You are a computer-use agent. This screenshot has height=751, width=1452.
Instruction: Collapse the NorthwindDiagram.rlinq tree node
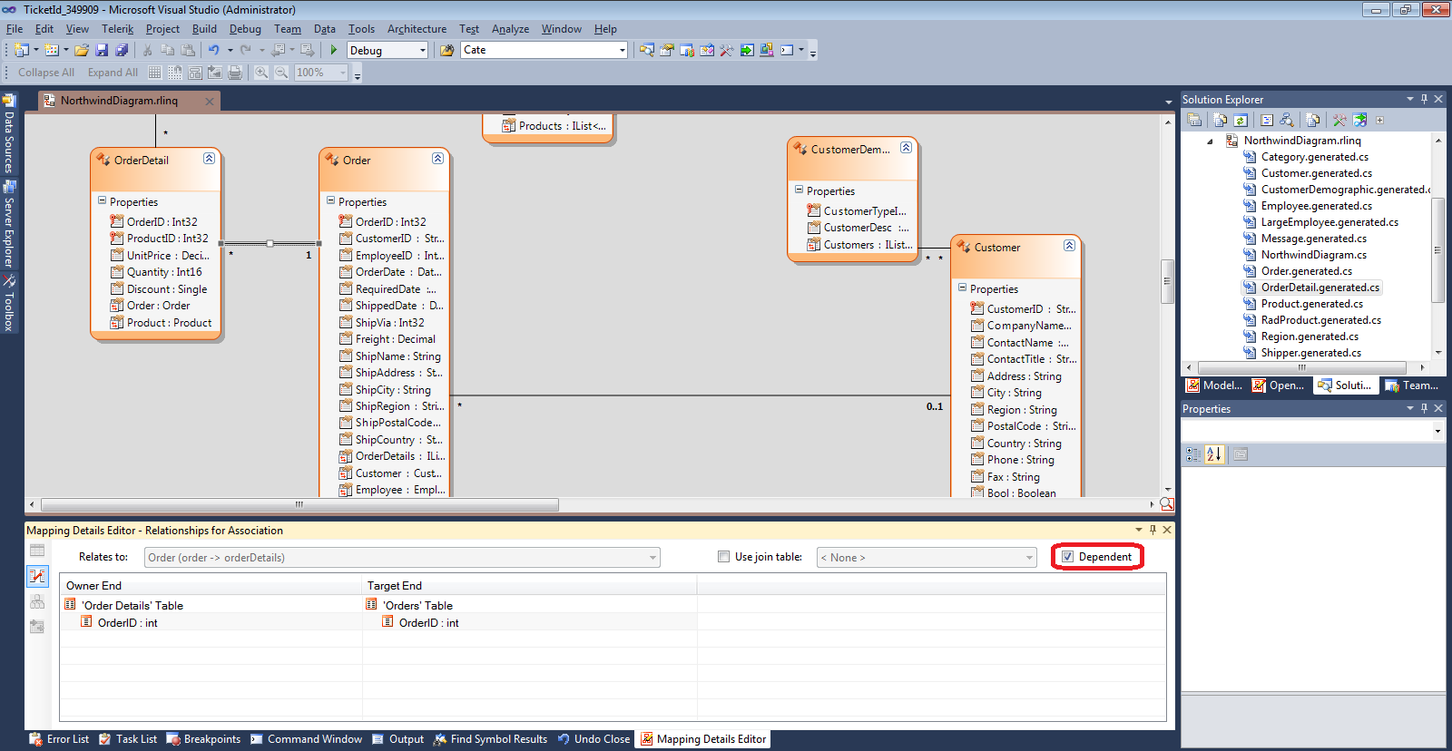[x=1211, y=141]
